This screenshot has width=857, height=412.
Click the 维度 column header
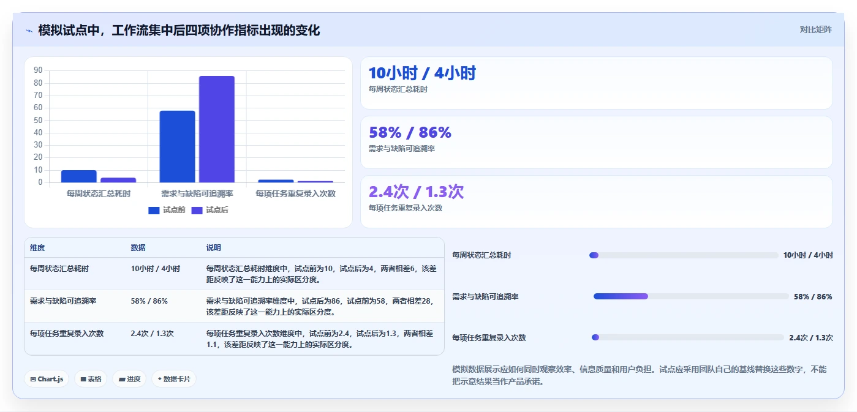pyautogui.click(x=37, y=248)
